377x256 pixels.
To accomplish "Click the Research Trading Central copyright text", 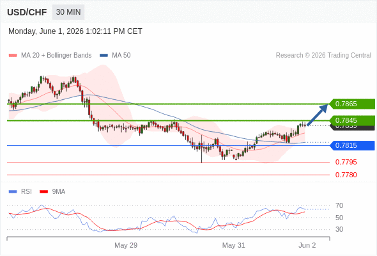I will click(x=323, y=56).
